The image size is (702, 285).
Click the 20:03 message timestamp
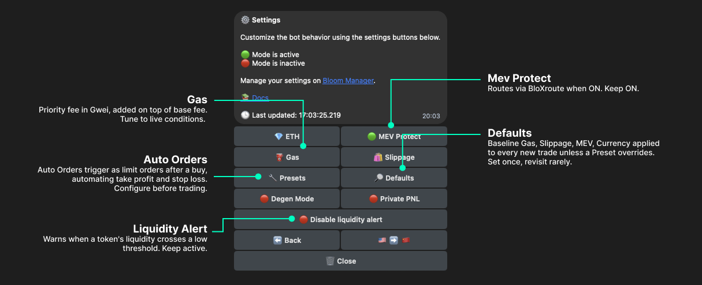click(431, 116)
